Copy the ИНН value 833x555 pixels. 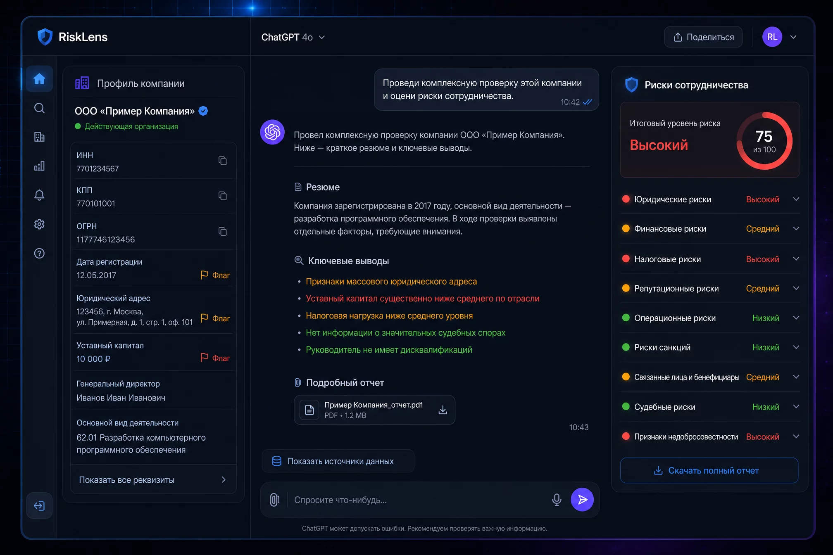222,161
